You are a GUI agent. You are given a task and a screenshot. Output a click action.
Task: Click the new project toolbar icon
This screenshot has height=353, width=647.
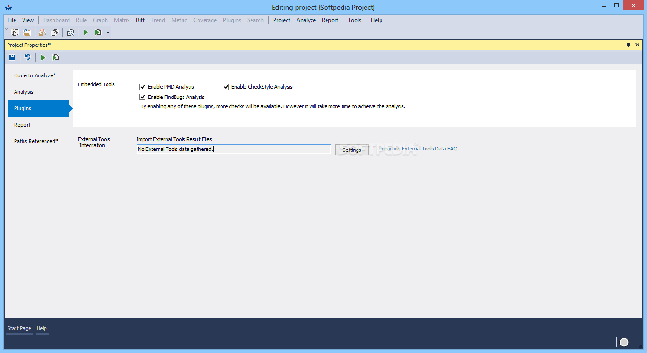coord(15,32)
